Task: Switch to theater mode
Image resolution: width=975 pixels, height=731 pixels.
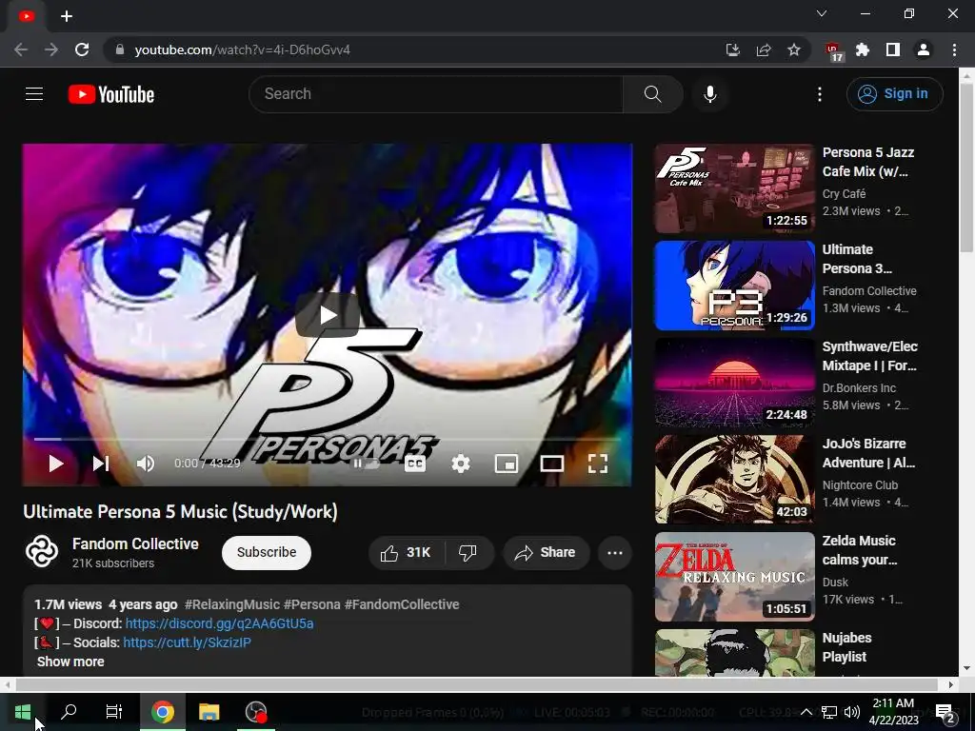Action: click(551, 464)
